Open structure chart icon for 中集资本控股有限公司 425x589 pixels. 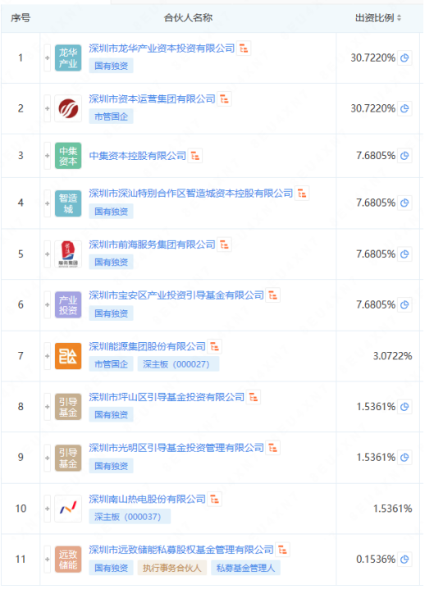click(195, 156)
